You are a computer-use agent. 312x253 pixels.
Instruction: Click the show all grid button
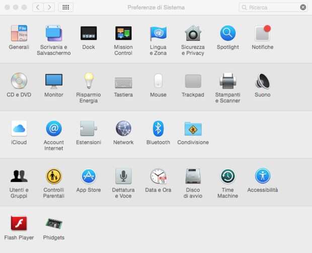[x=66, y=8]
